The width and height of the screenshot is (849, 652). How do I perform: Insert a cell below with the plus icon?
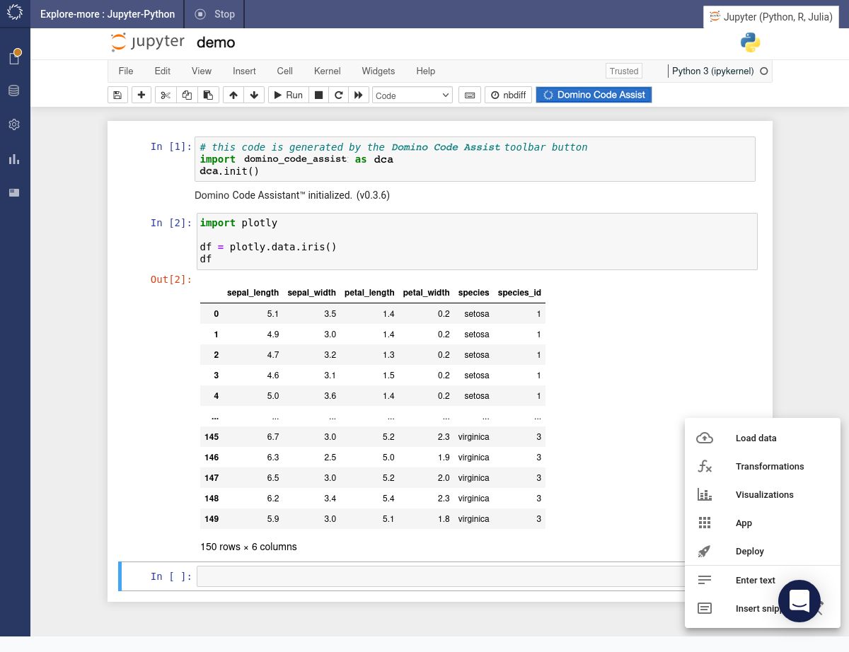141,95
